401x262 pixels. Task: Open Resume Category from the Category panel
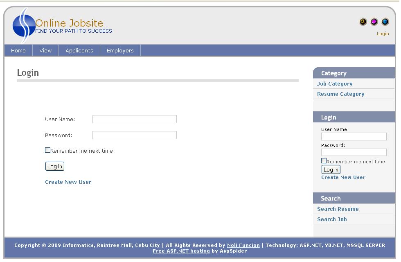pos(340,94)
